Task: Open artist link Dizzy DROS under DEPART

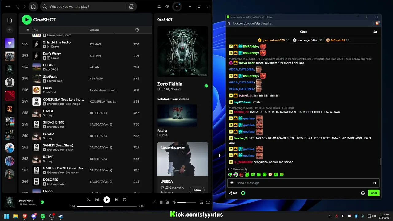Action: click(51, 69)
